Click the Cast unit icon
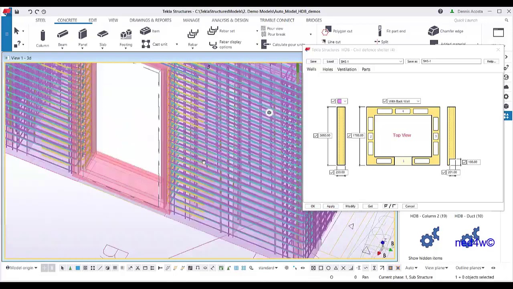The height and width of the screenshot is (289, 513). pyautogui.click(x=146, y=44)
